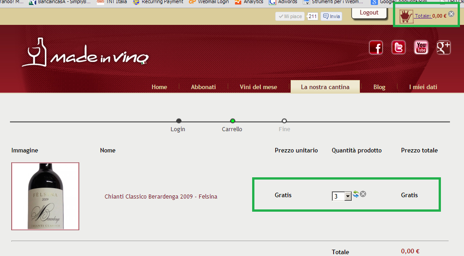Select the La nostra cantina tab
The image size is (464, 256).
click(325, 86)
